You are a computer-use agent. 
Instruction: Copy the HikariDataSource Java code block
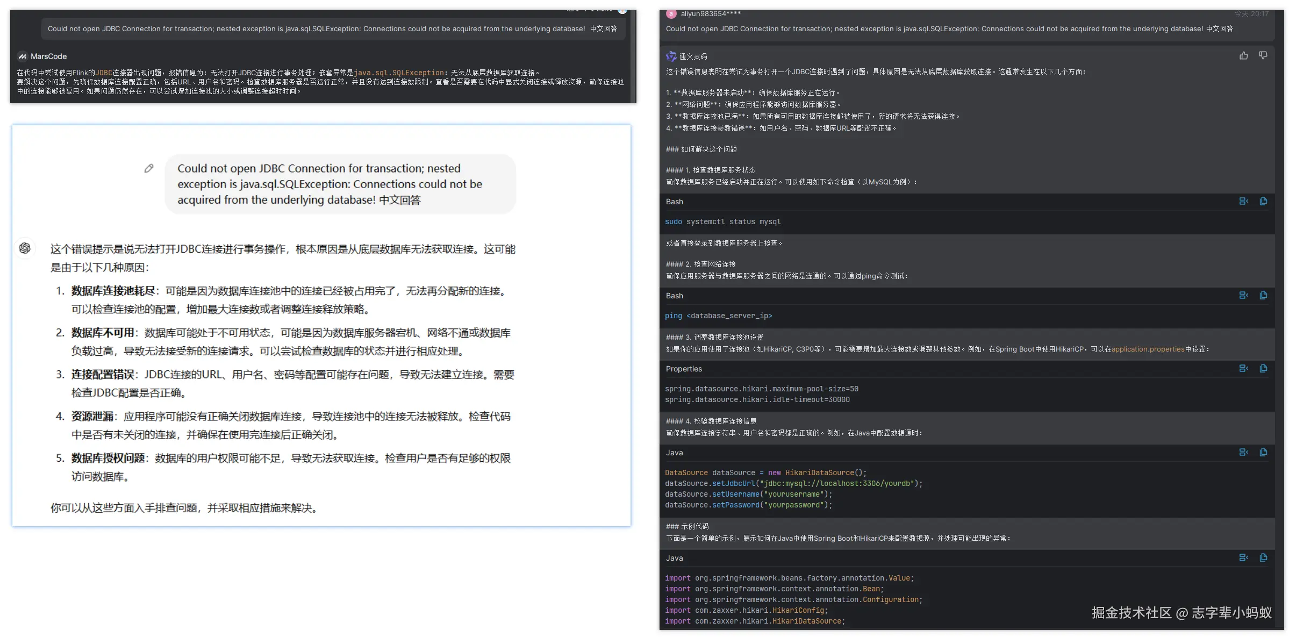[1263, 452]
